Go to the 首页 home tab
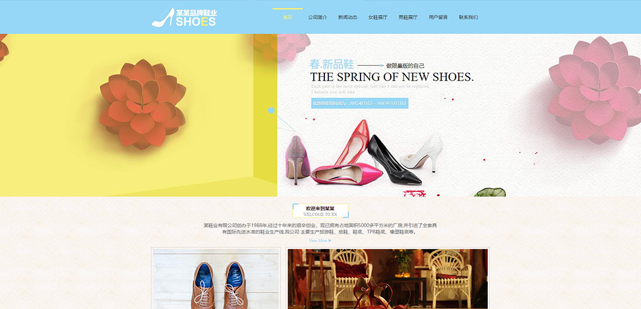Viewport: 641px width, 309px height. pyautogui.click(x=288, y=18)
